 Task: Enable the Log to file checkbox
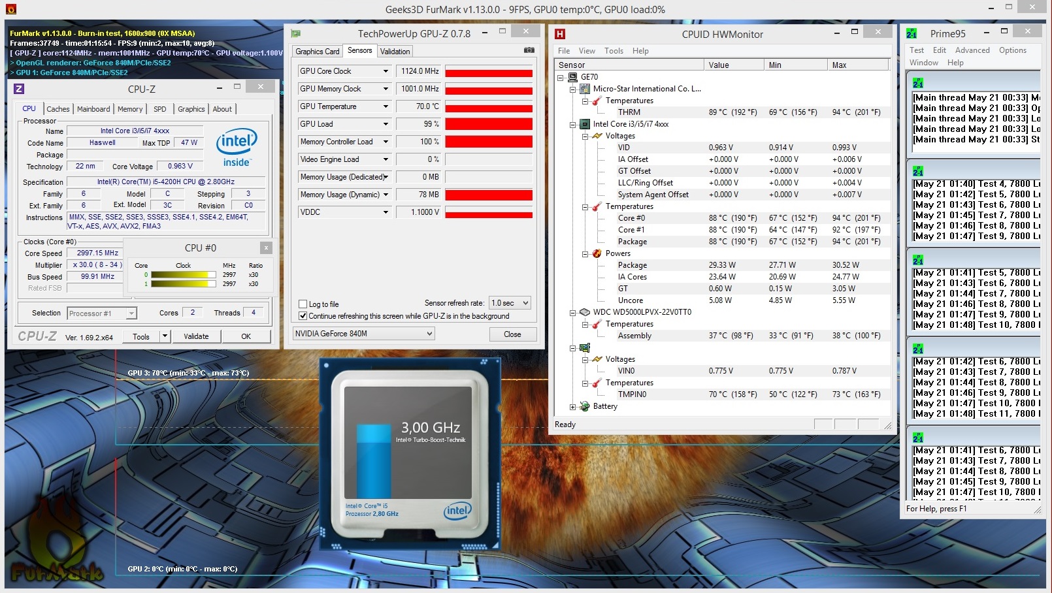pos(303,304)
